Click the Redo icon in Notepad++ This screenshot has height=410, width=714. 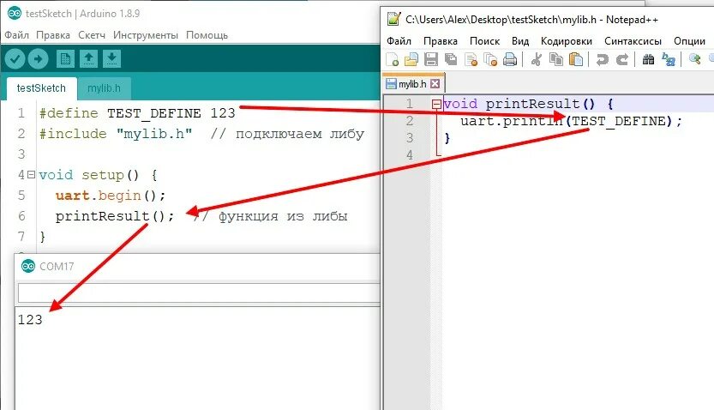pyautogui.click(x=622, y=59)
